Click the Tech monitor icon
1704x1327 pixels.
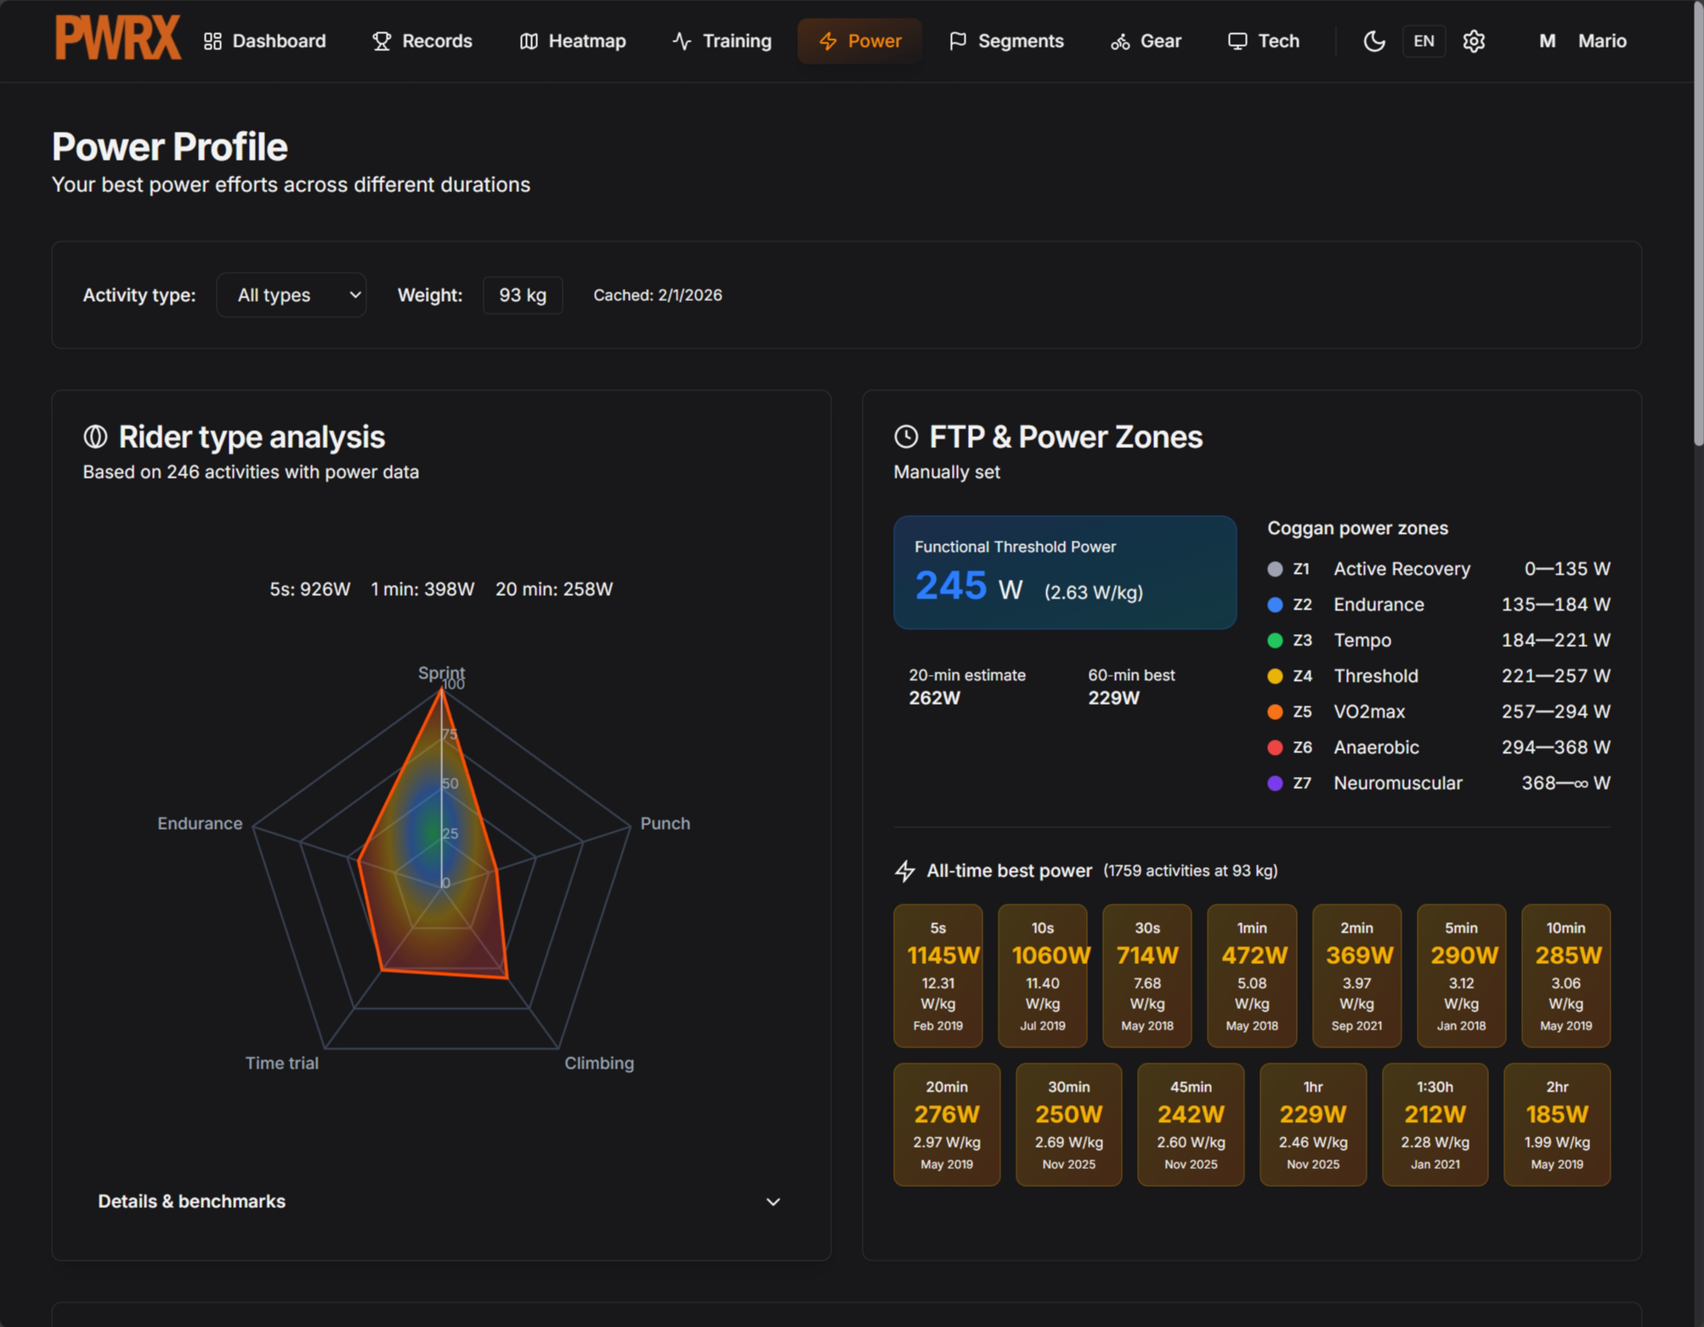(1237, 41)
